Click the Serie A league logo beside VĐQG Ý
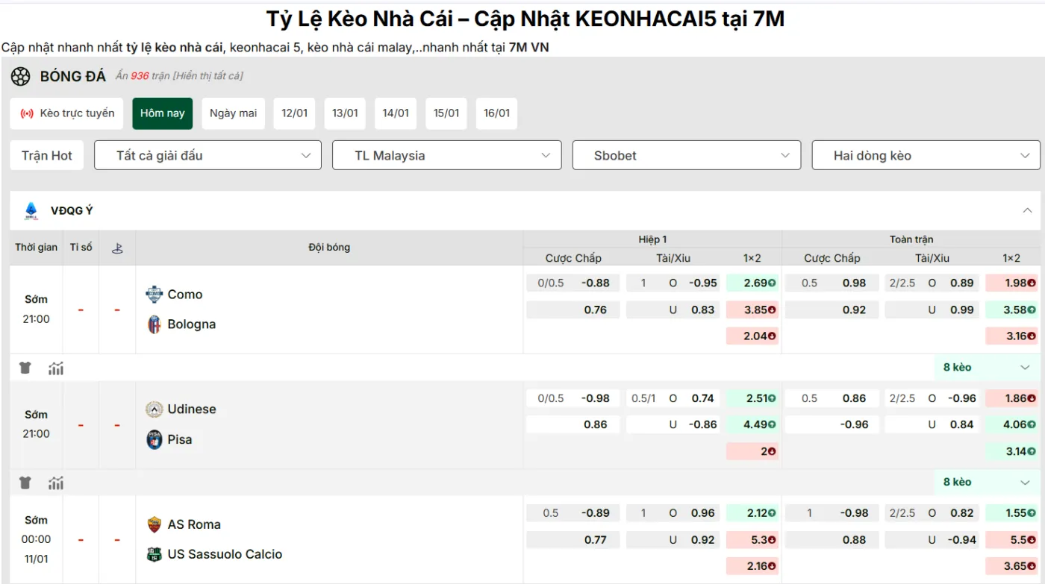 (x=31, y=210)
